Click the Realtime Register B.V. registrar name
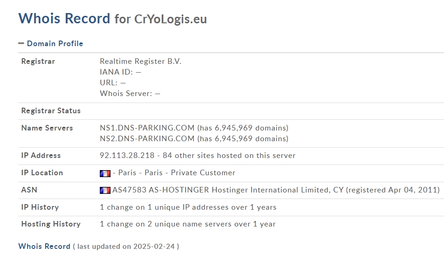The width and height of the screenshot is (444, 254). point(140,62)
